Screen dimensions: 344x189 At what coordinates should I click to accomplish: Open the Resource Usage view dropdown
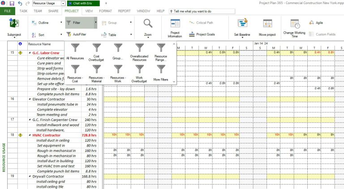[63, 4]
